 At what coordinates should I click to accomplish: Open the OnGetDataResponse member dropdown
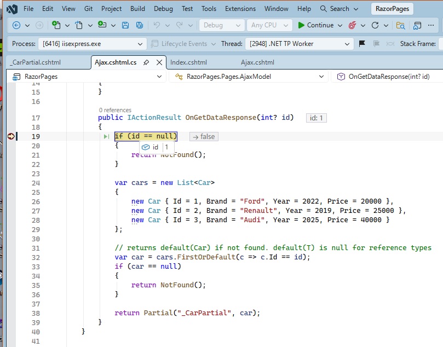click(x=388, y=77)
